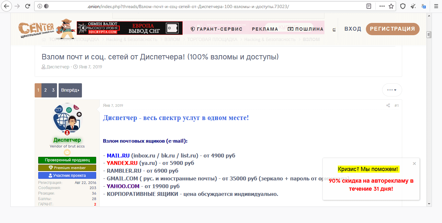
Task: Expand the thread options ellipsis dropdown
Action: (x=392, y=90)
